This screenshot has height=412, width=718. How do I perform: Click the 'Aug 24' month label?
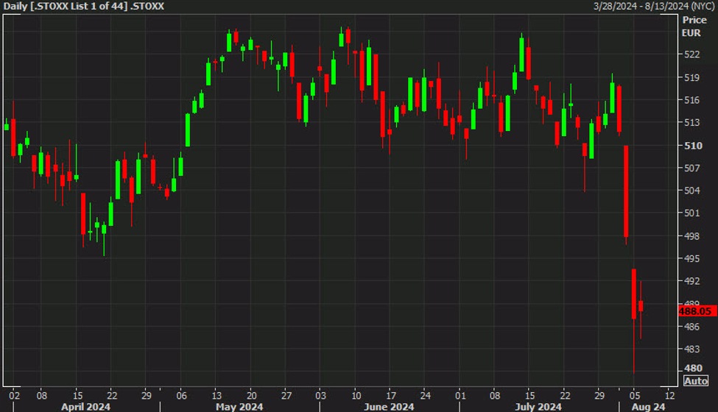point(648,407)
